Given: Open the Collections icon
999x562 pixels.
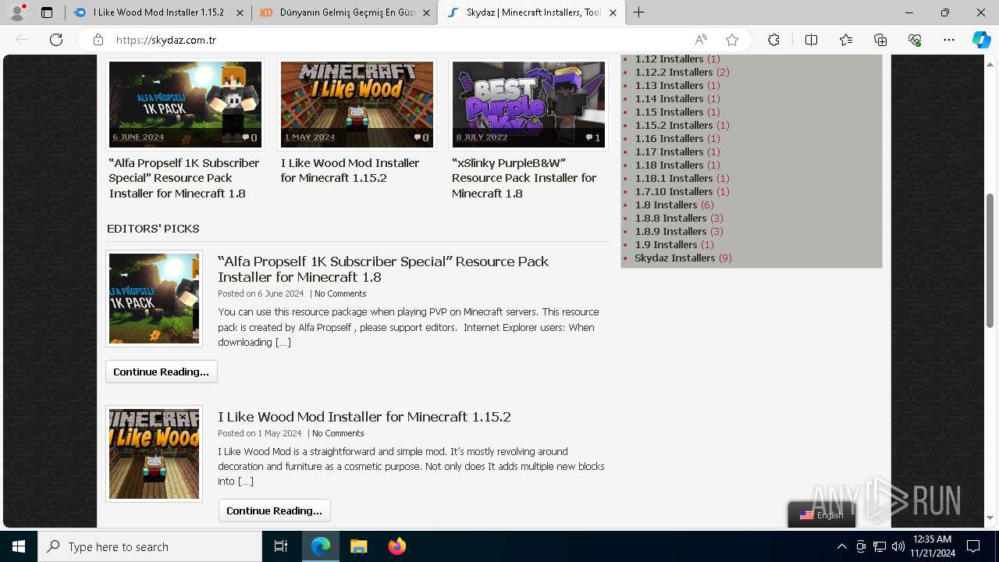Looking at the screenshot, I should tap(880, 40).
